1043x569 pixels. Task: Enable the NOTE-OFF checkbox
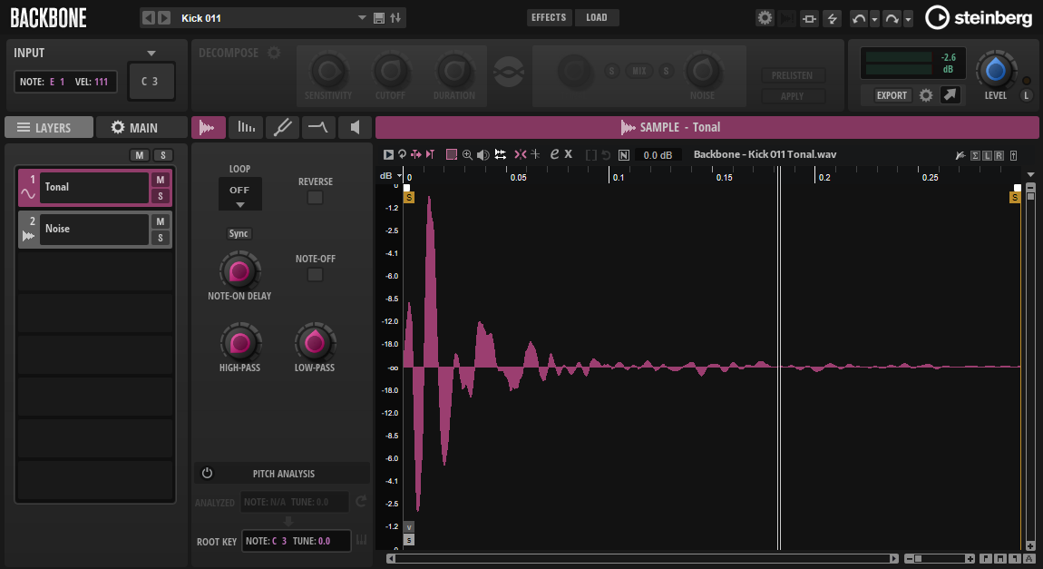pyautogui.click(x=316, y=275)
